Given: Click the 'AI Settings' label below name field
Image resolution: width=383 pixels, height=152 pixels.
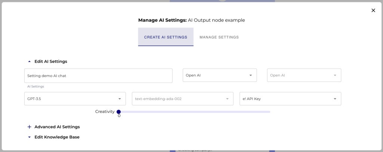Looking at the screenshot, I should (36, 86).
